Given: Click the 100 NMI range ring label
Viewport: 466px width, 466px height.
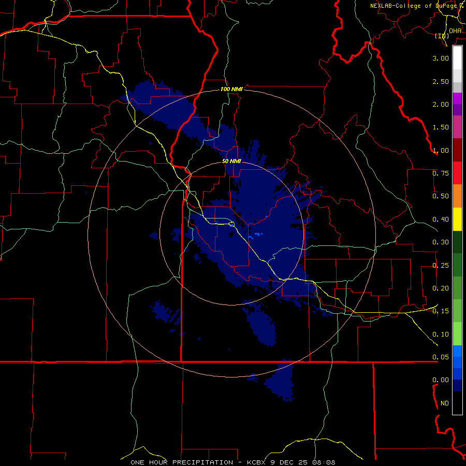Looking at the screenshot, I should pyautogui.click(x=231, y=89).
